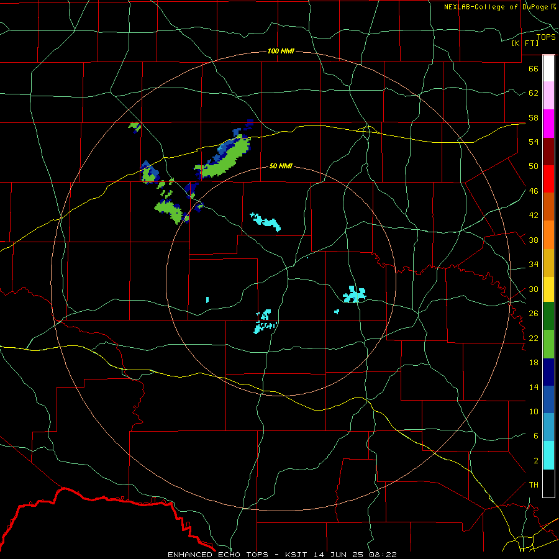Select the cyan legend swatch
Viewport: 559px width, 559px height.
548,455
